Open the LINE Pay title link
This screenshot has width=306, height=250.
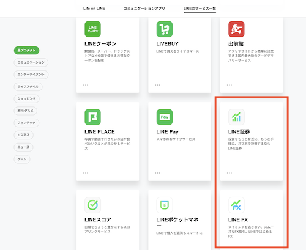coord(167,132)
